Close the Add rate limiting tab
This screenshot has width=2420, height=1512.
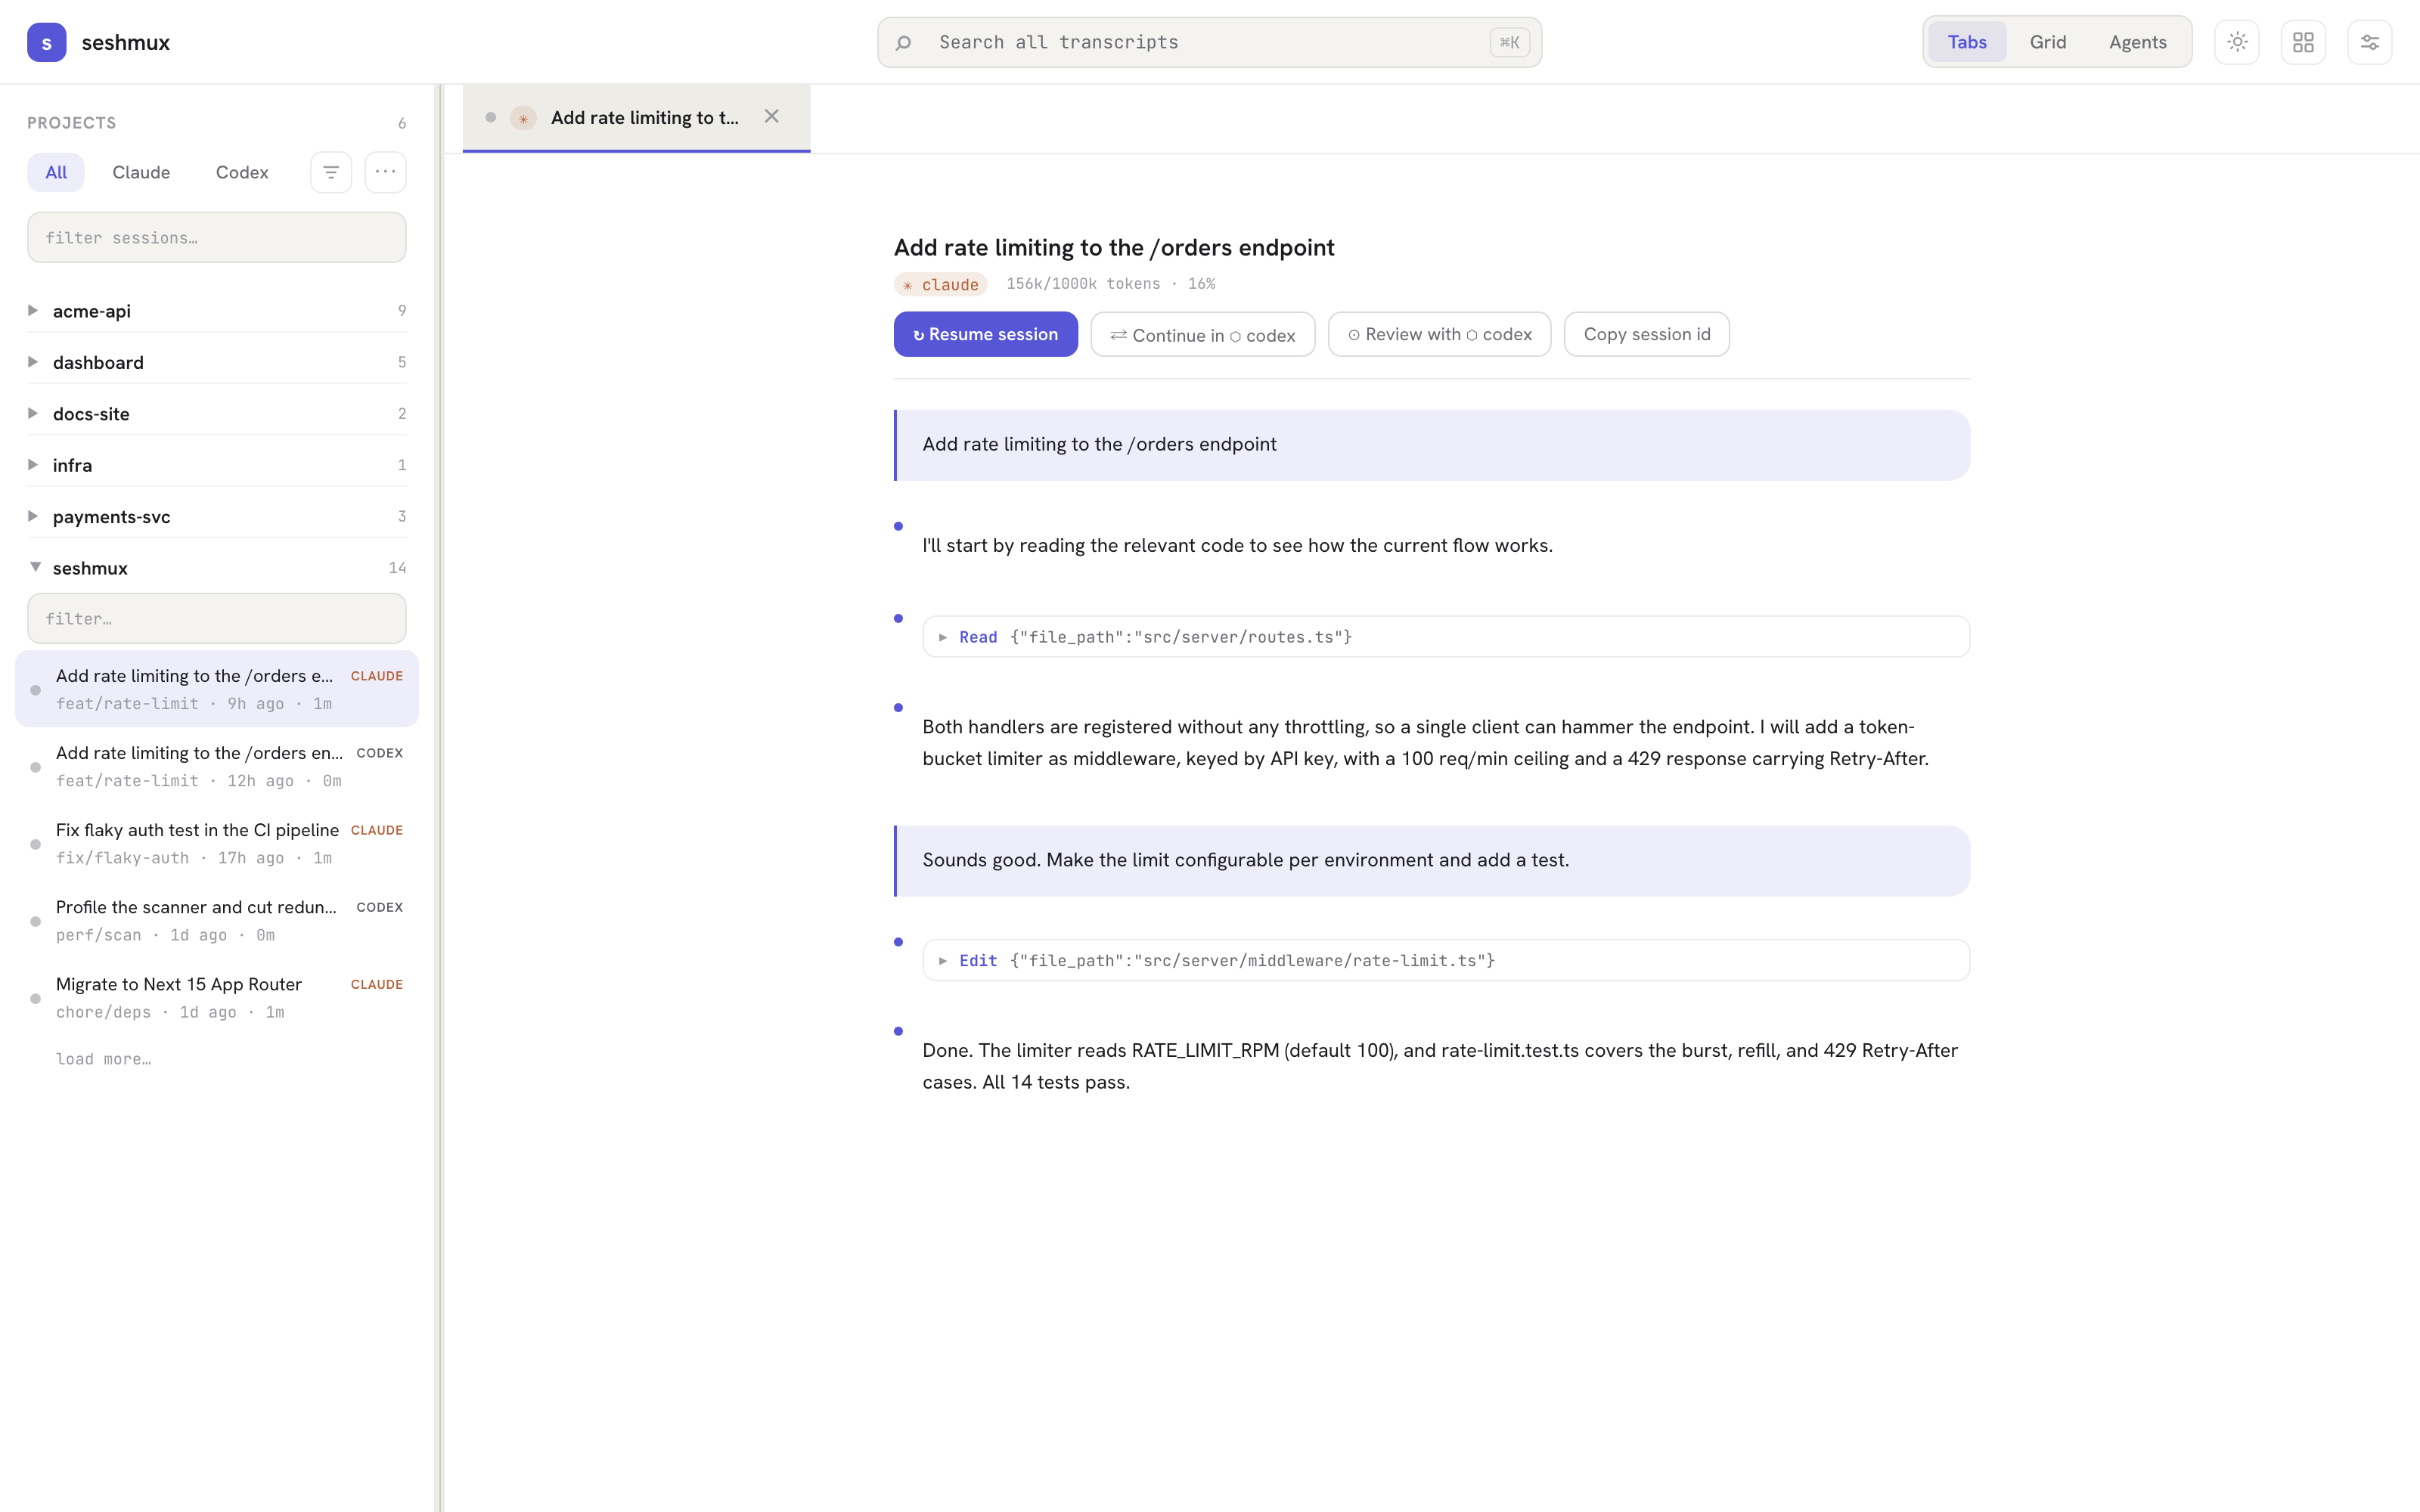[771, 117]
